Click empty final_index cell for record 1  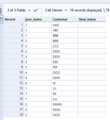click(x=92, y=25)
